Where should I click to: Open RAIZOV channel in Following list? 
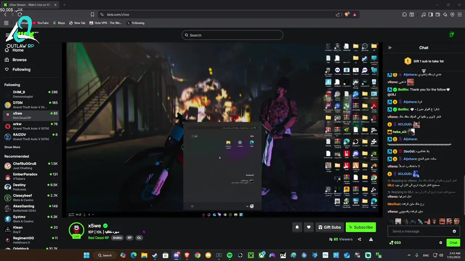(31, 137)
